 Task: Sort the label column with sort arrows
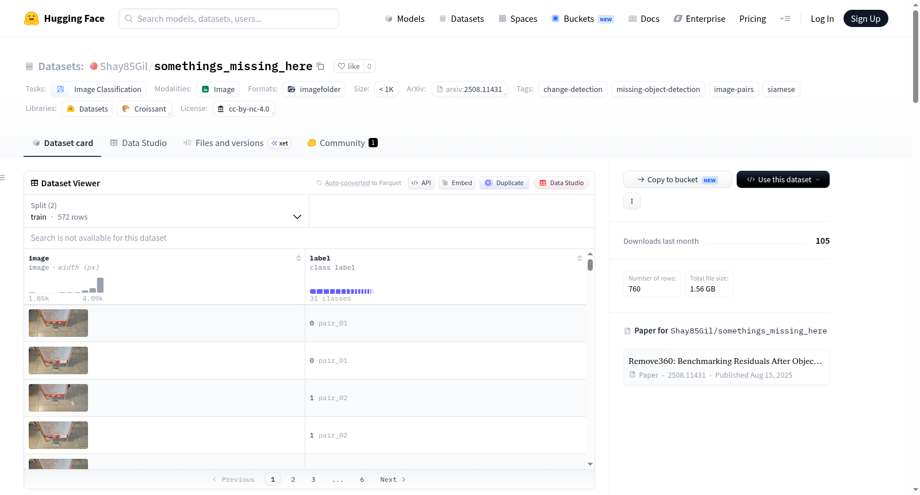pyautogui.click(x=580, y=258)
